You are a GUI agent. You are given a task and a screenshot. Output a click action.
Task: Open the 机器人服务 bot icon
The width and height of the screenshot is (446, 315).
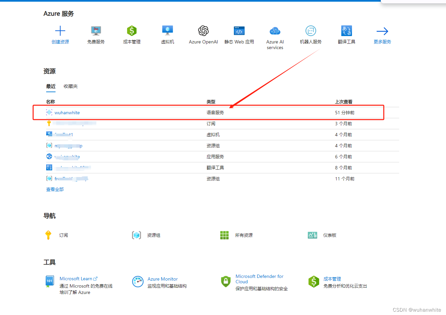click(x=311, y=31)
